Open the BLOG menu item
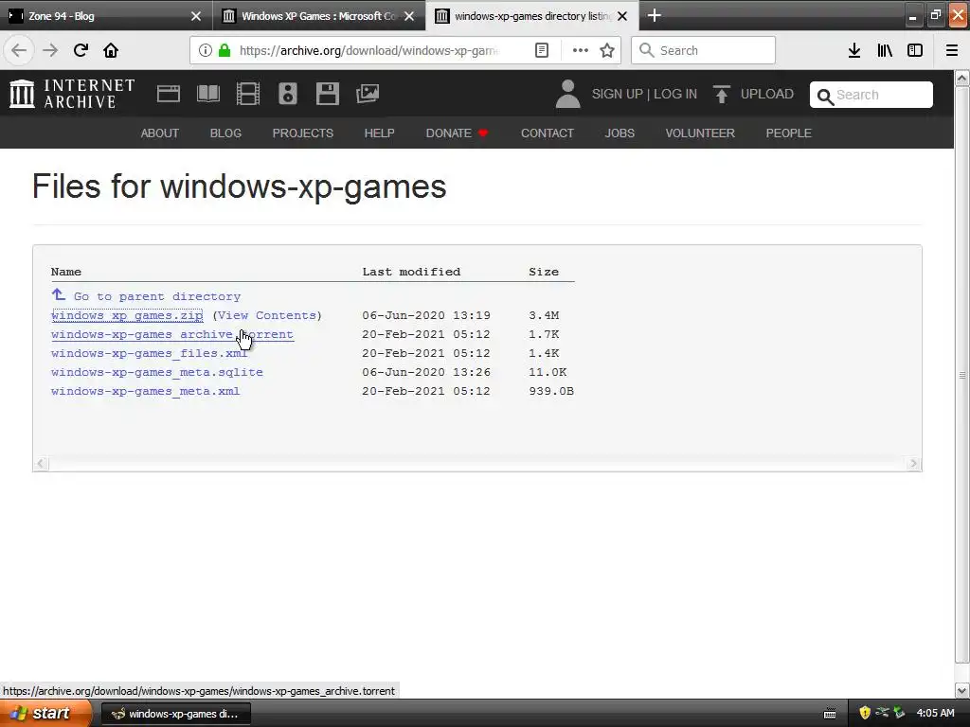The image size is (970, 727). pyautogui.click(x=225, y=133)
